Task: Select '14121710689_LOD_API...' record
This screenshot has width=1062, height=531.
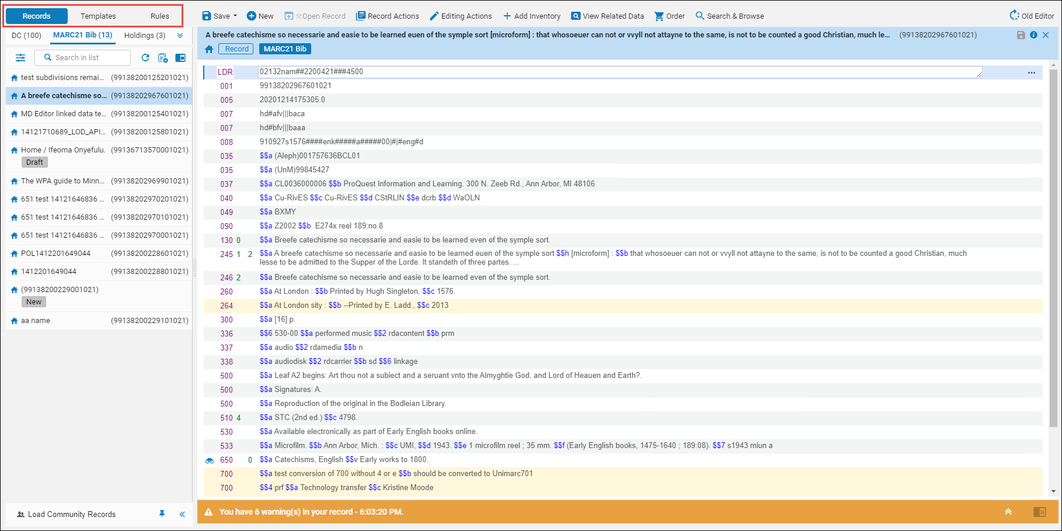Action: pos(99,132)
